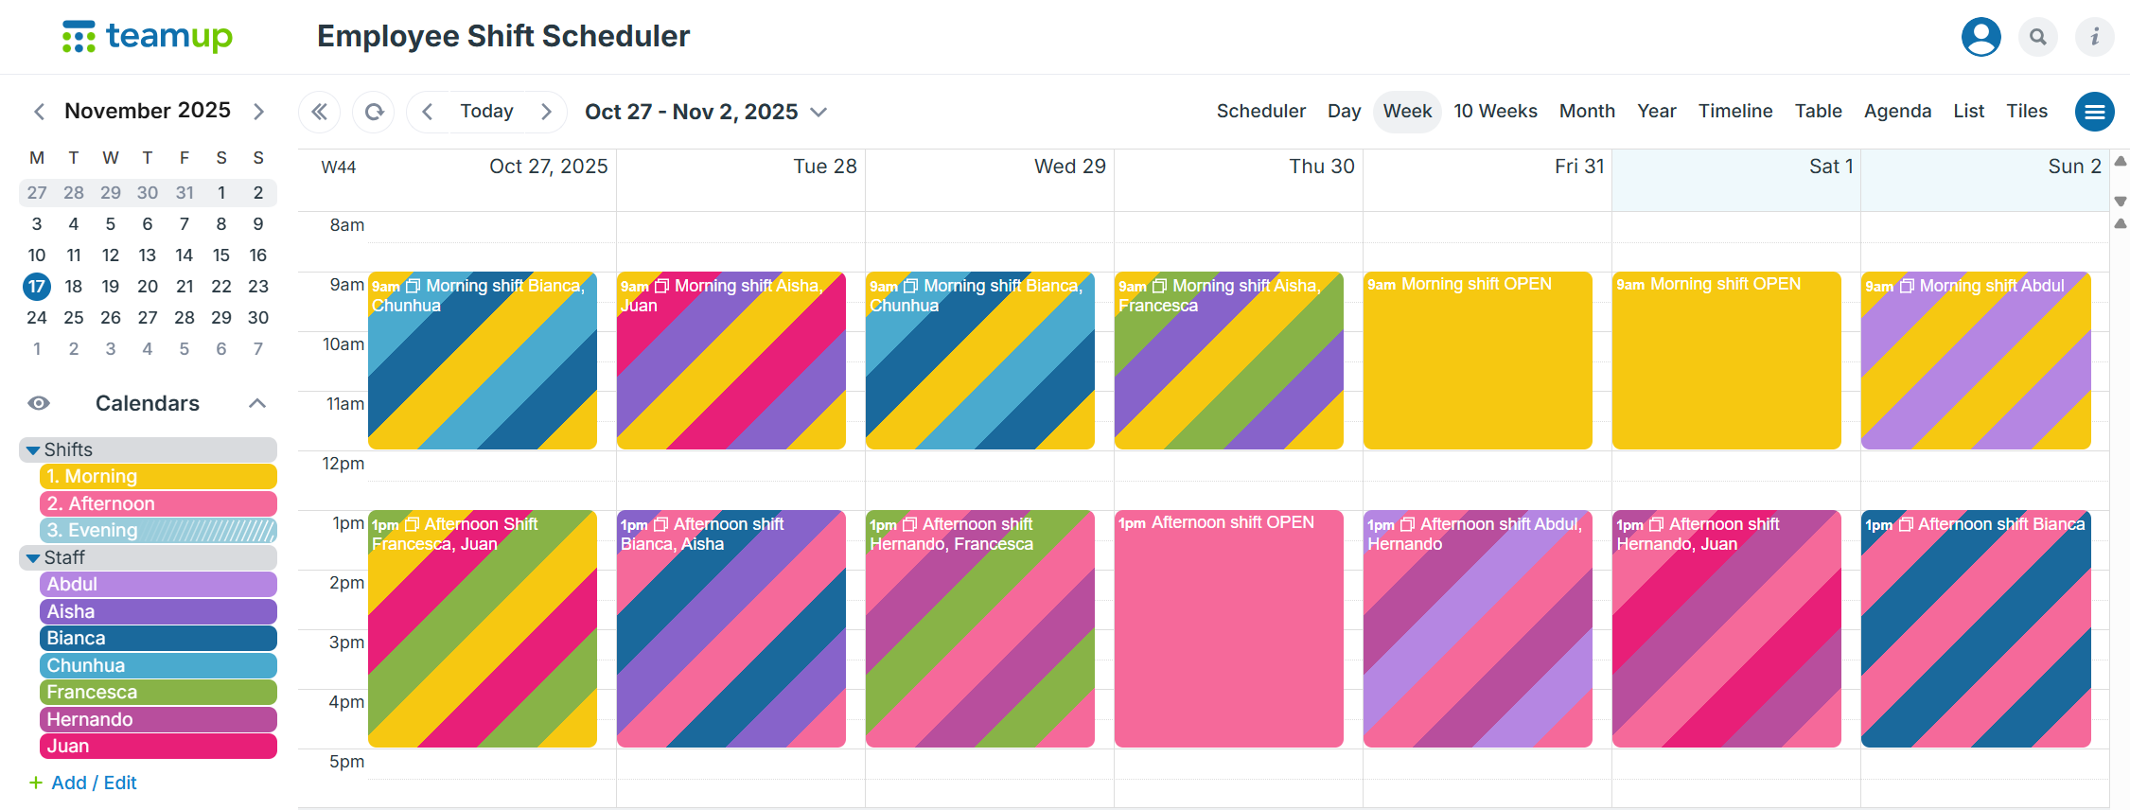2130x810 pixels.
Task: Open the date range dropdown
Action: [818, 112]
